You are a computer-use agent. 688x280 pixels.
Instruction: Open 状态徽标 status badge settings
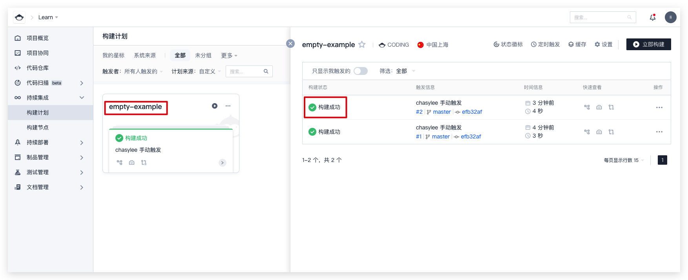[508, 44]
